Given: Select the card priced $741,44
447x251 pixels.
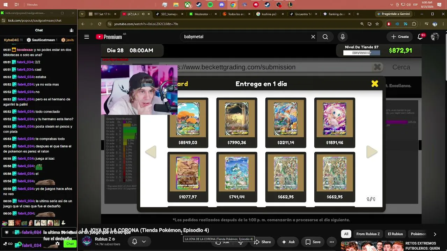Looking at the screenshot, I should point(237,177).
